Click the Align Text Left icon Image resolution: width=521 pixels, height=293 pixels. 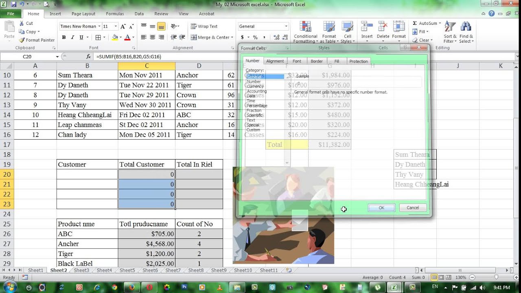click(144, 37)
